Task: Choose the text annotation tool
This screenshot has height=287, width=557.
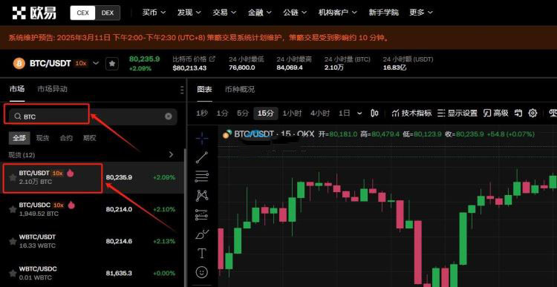Action: point(202,254)
